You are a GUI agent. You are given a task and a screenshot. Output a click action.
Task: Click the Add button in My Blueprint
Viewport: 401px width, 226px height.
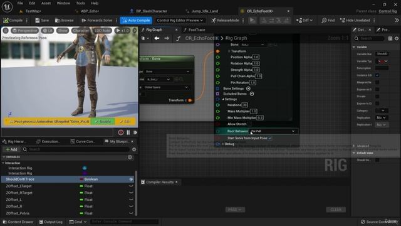(11, 149)
